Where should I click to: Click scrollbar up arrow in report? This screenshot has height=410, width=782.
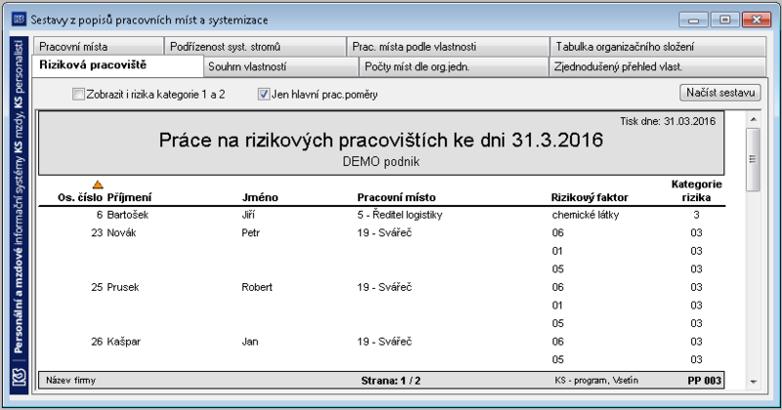click(x=753, y=119)
